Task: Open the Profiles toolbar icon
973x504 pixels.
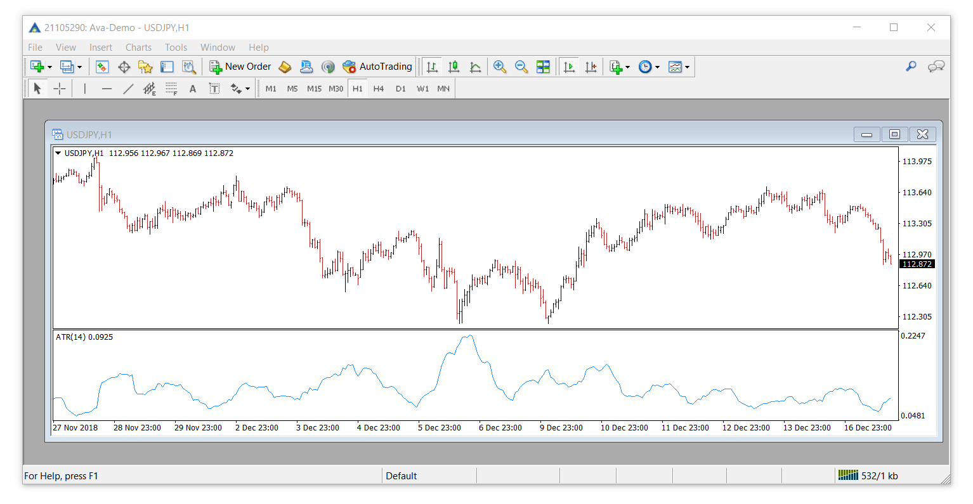Action: [67, 67]
